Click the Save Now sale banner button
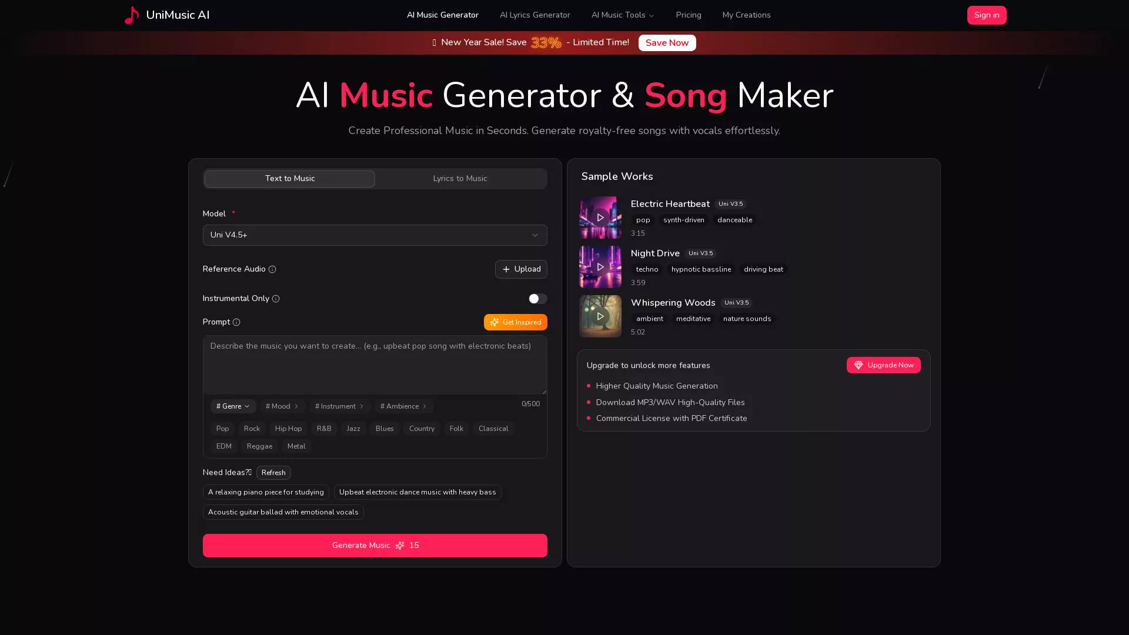 (666, 42)
